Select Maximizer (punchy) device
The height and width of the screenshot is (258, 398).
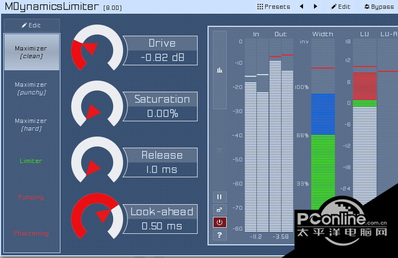[31, 88]
